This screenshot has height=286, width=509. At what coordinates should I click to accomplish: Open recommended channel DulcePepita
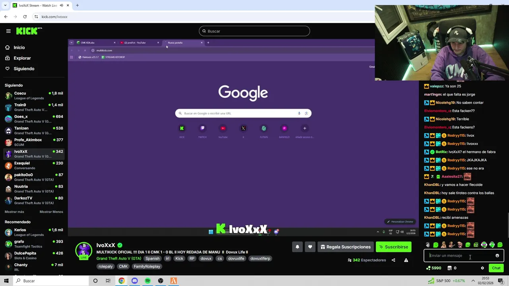point(34,255)
